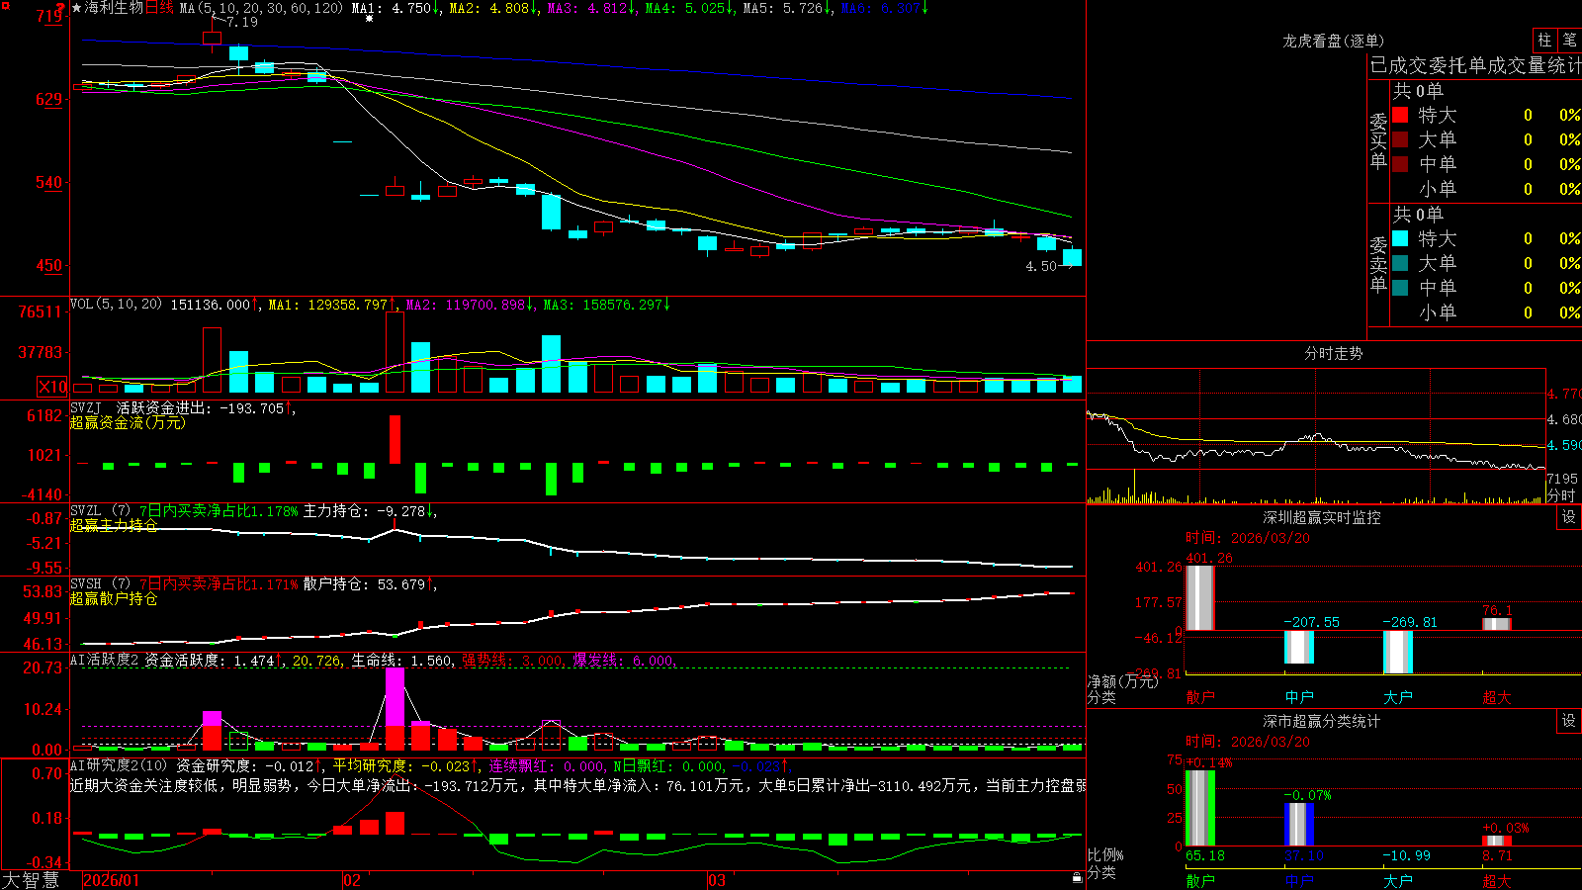1582x890 pixels.
Task: Click the dark red 大单 buy-order swatch
Action: [x=1400, y=139]
